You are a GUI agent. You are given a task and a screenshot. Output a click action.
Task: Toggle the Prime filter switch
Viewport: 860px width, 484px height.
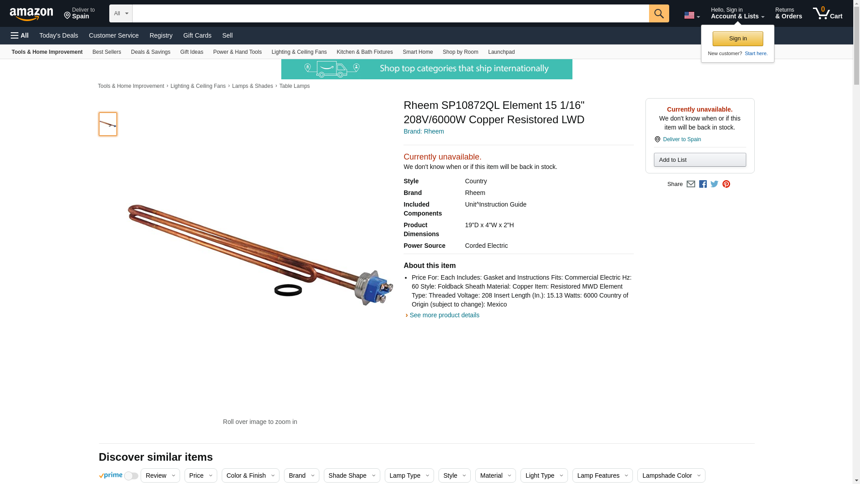click(131, 476)
